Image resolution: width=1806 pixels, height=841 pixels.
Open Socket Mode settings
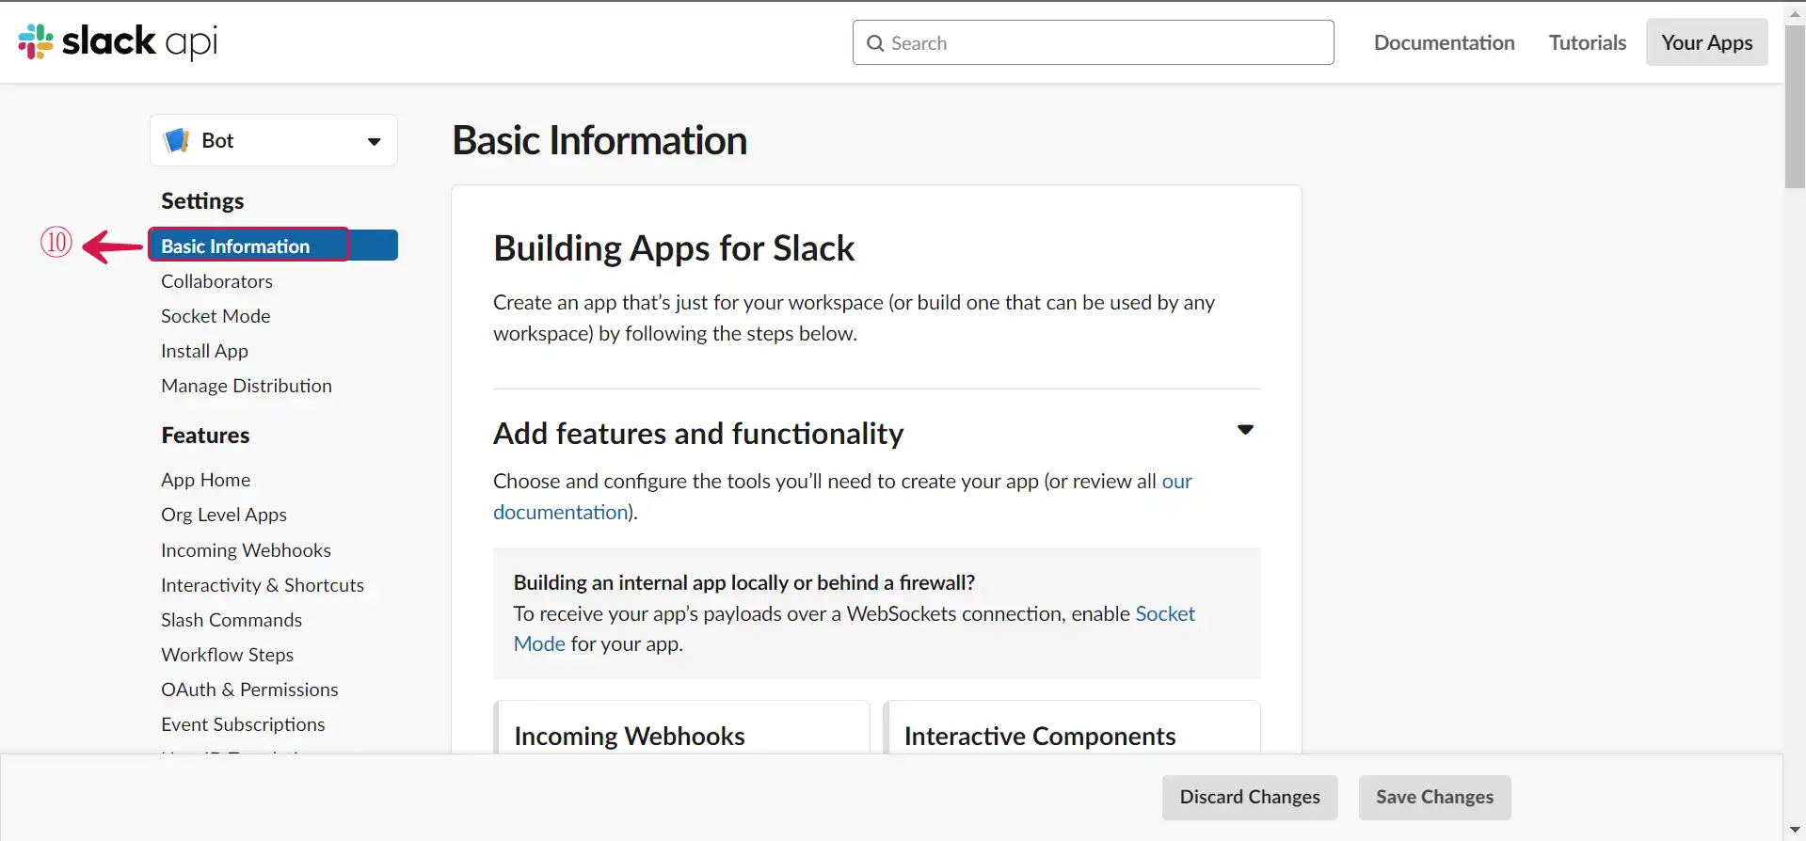[216, 316]
